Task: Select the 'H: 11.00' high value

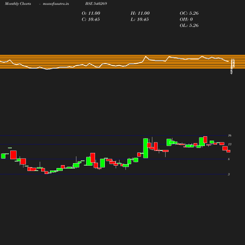Action: point(140,13)
